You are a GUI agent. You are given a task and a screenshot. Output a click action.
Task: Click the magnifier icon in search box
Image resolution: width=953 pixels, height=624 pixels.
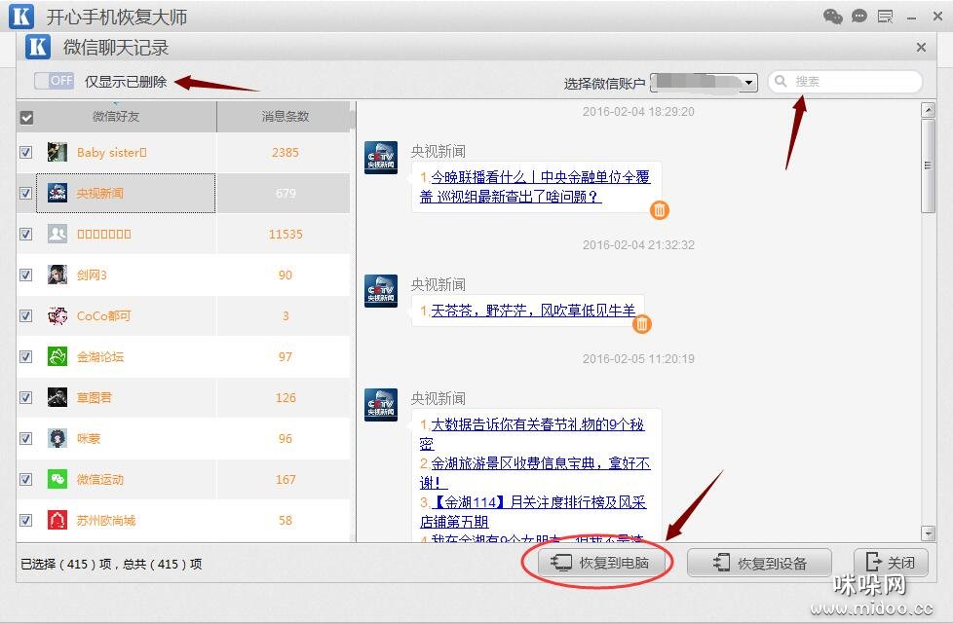pyautogui.click(x=781, y=82)
